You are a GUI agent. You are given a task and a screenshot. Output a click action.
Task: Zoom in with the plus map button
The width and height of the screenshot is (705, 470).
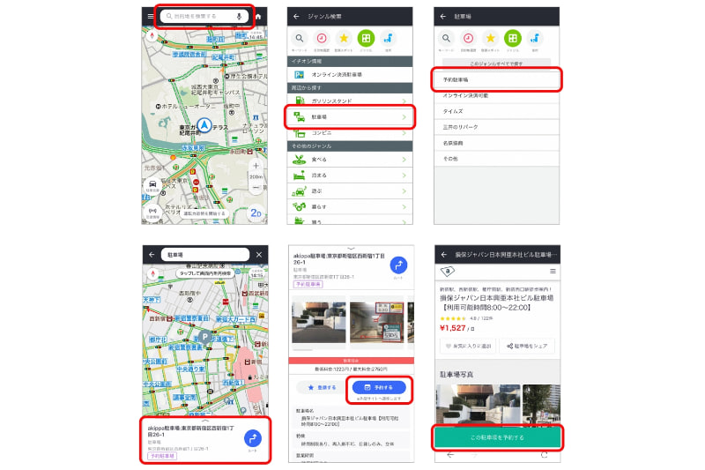tap(256, 166)
